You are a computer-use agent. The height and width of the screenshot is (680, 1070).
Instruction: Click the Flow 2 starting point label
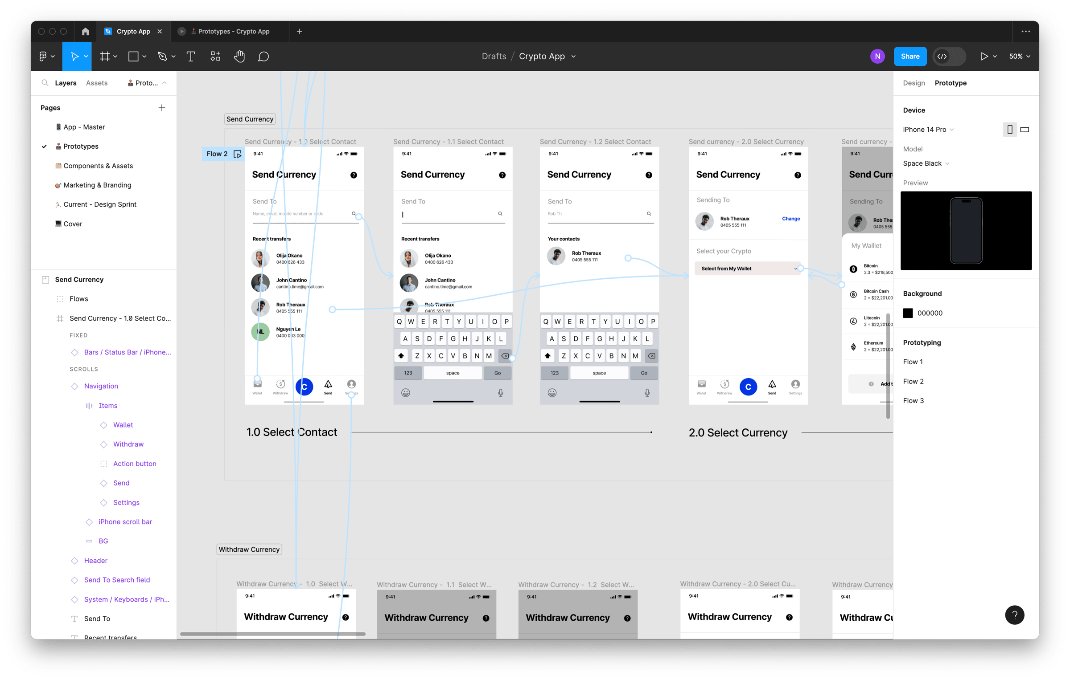pyautogui.click(x=217, y=154)
